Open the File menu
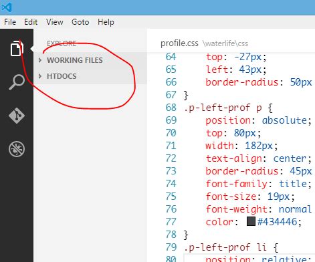The width and height of the screenshot is (315, 262). (10, 22)
